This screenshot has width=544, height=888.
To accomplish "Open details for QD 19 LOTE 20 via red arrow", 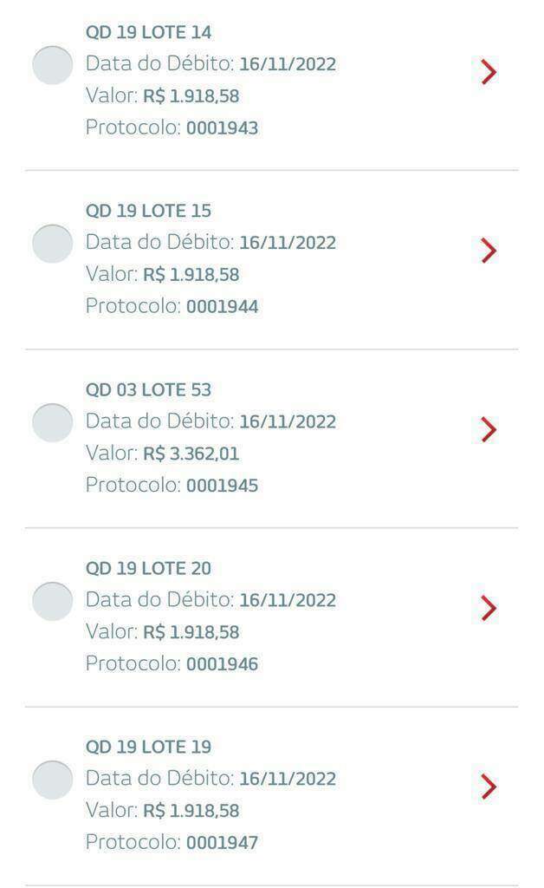I will coord(489,608).
